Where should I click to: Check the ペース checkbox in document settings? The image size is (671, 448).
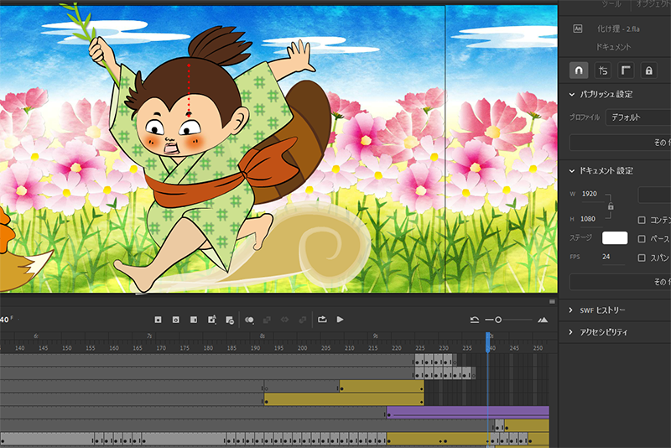(642, 239)
